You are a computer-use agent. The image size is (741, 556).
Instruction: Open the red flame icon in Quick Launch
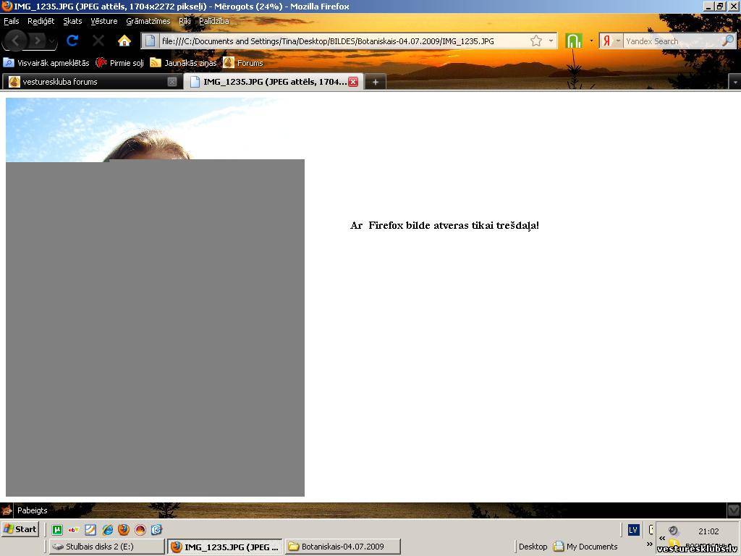[140, 529]
